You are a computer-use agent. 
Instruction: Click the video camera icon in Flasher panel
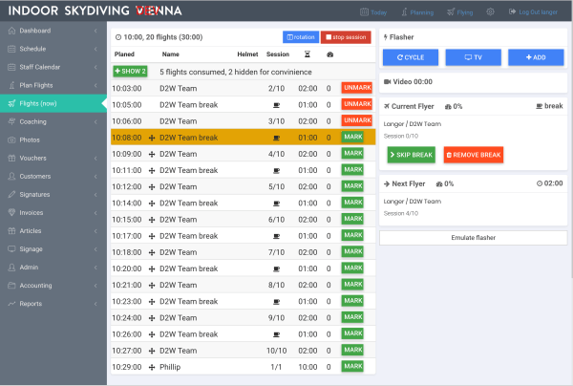[x=387, y=82]
